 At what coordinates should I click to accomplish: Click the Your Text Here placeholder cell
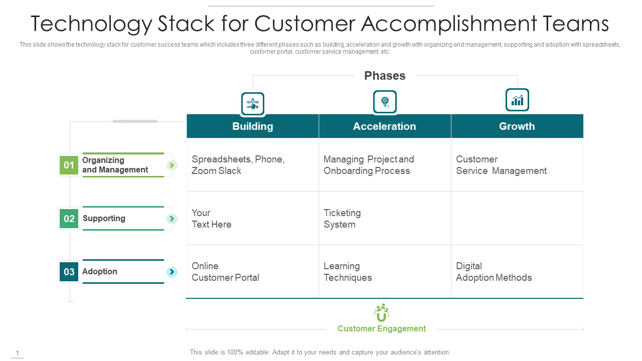(x=253, y=218)
